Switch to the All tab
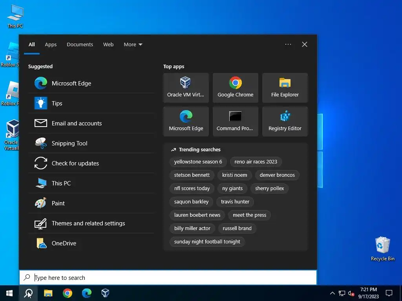The image size is (402, 301). pos(31,45)
